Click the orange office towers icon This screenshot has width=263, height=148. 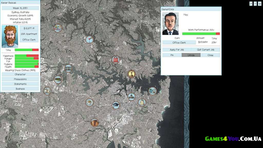(95, 123)
